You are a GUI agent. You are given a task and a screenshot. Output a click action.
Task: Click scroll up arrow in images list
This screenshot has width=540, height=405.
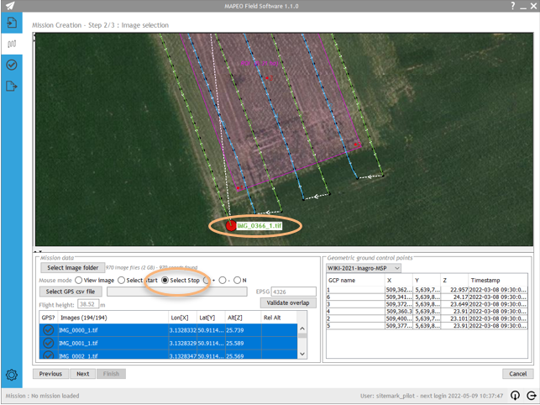pyautogui.click(x=302, y=329)
